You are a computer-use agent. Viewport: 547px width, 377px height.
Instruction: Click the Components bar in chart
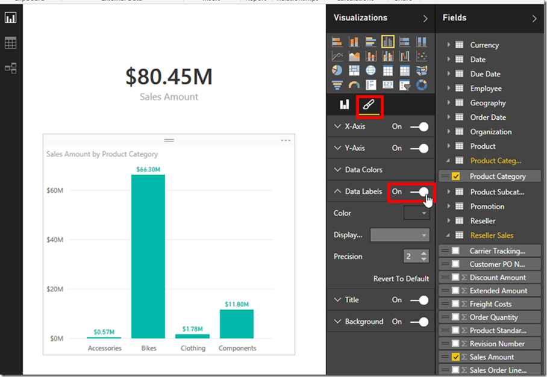tap(237, 324)
